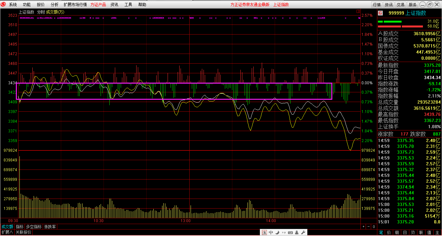This screenshot has height=236, width=442.
Task: Select the 价 tab at bottom right
Action: [389, 232]
